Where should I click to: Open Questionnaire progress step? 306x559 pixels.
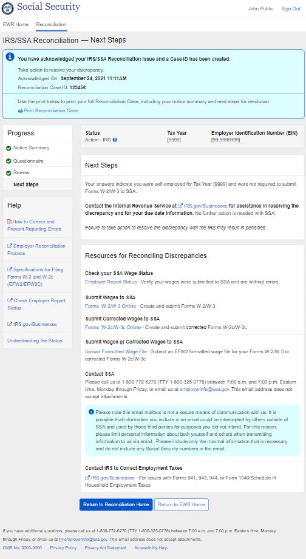click(x=29, y=161)
